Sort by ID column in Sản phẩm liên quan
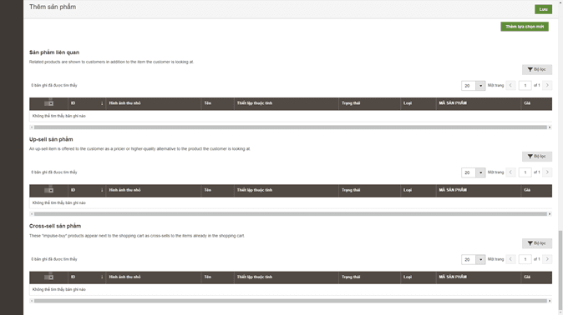 (87, 103)
